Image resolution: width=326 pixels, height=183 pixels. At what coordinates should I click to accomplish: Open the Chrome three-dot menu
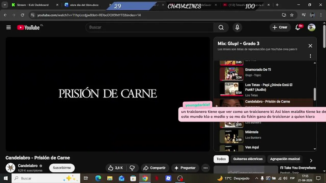pos(321,15)
